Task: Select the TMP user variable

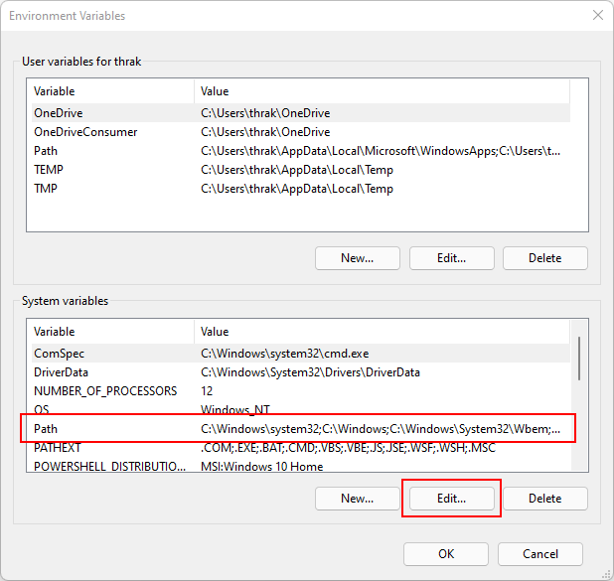Action: (x=301, y=189)
